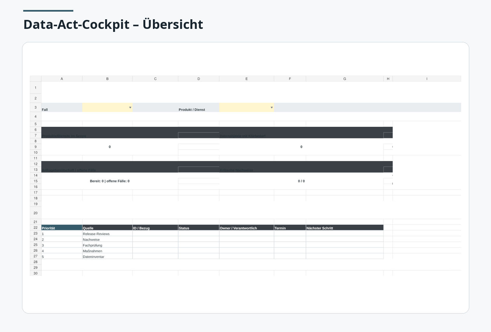The width and height of the screenshot is (491, 332).
Task: Select row header 3
Action: (x=35, y=107)
